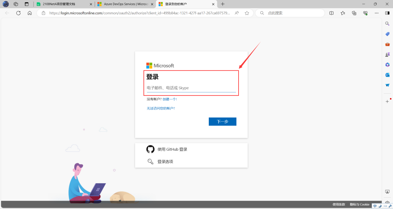Viewport: 393px width, 209px height.
Task: Open the sidebar search icon
Action: [387, 24]
